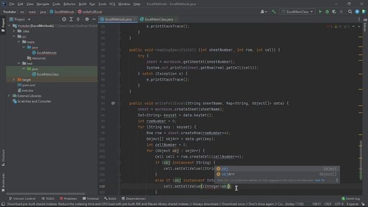Click ExcelMethods breadcrumb in navigation bar
Image resolution: width=368 pixels, height=207 pixels.
point(62,11)
